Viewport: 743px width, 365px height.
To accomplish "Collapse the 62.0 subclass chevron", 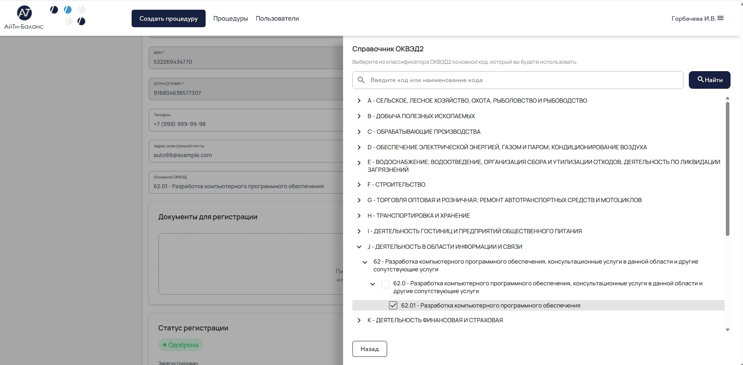I will 373,284.
